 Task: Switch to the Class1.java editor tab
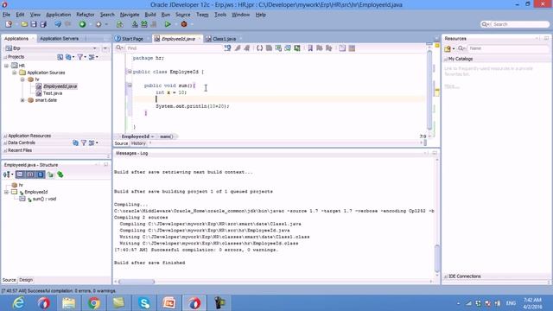pos(224,39)
